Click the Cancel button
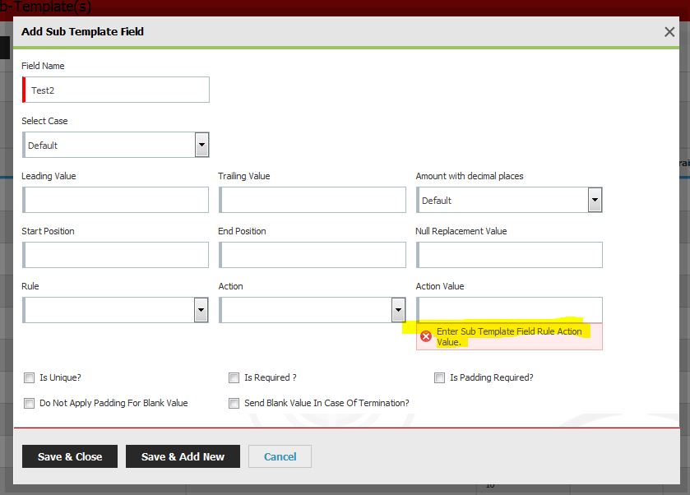The width and height of the screenshot is (690, 495). tap(280, 456)
